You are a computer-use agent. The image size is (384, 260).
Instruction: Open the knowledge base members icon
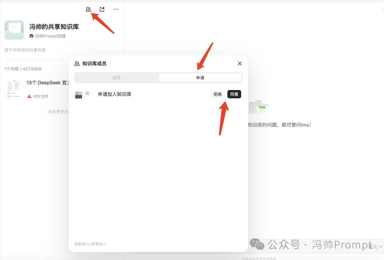(x=88, y=9)
